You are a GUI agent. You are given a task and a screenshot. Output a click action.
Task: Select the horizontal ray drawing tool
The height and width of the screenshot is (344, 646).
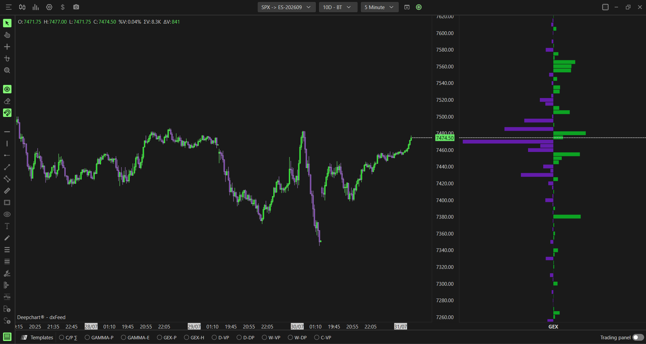click(x=7, y=155)
